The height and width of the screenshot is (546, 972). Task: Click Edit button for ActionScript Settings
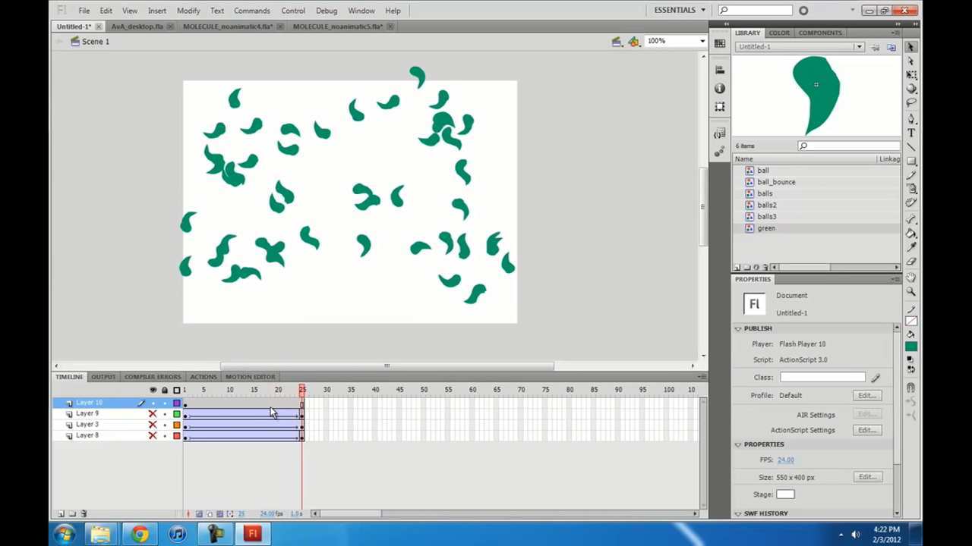pyautogui.click(x=866, y=430)
